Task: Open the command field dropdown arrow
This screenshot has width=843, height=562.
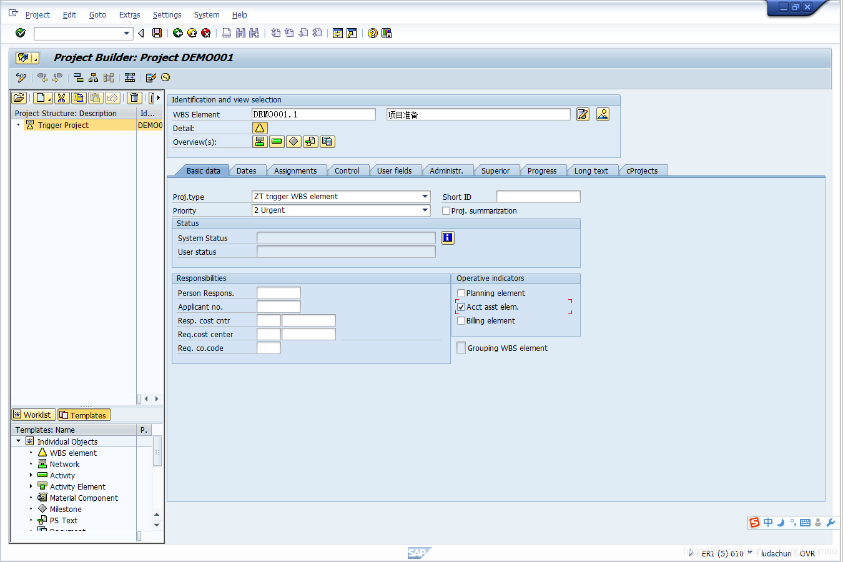Action: [x=127, y=33]
